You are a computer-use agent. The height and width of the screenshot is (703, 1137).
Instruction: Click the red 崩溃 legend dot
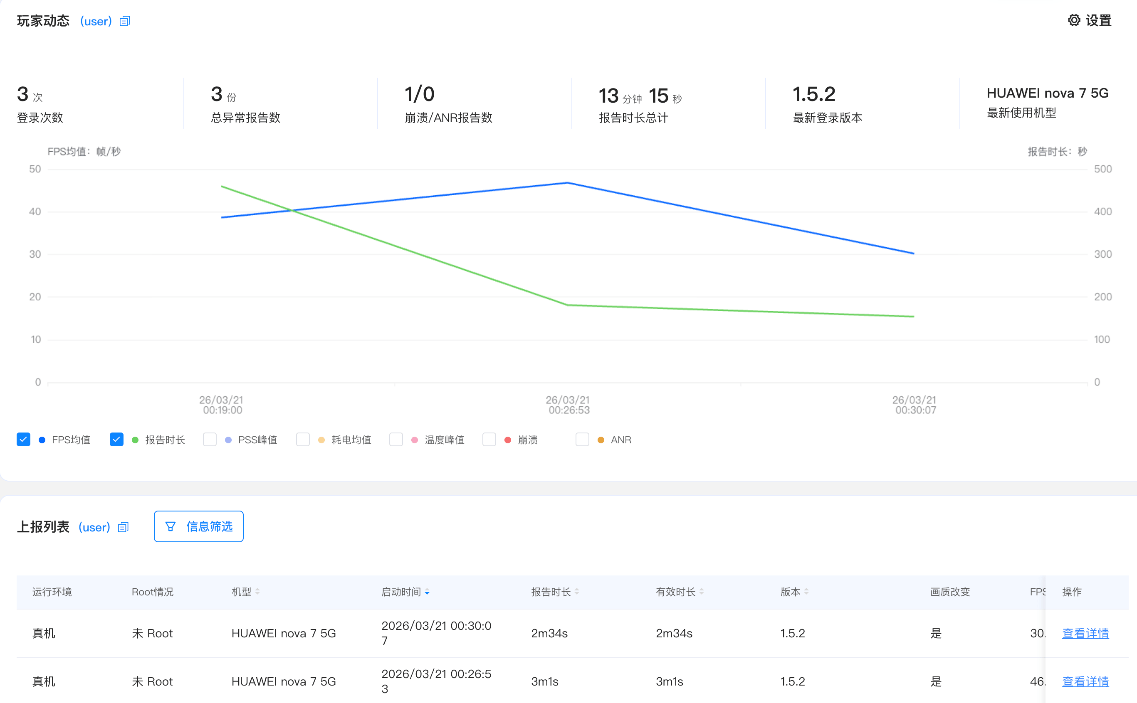[508, 440]
